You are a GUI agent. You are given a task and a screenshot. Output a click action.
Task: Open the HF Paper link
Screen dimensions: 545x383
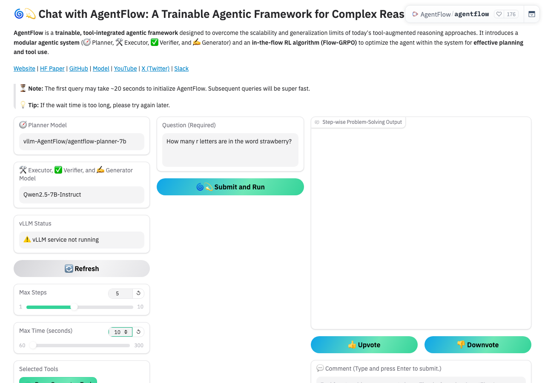52,69
